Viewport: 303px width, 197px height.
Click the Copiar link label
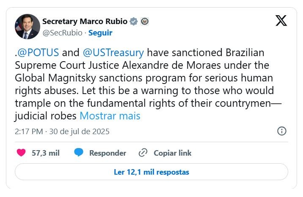click(x=172, y=153)
